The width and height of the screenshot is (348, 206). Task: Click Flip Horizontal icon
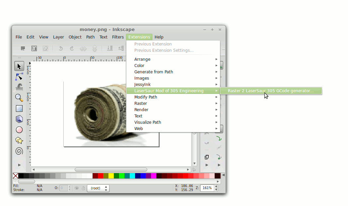pos(83,48)
